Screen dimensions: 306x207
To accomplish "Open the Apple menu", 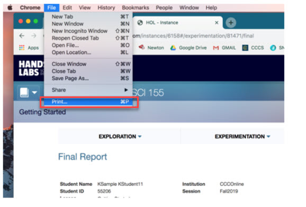I will tap(10, 7).
